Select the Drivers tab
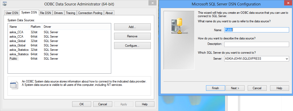The width and height of the screenshot is (293, 111). [58, 13]
